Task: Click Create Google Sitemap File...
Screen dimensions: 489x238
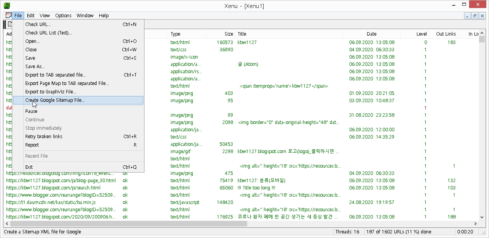Action: (78, 100)
